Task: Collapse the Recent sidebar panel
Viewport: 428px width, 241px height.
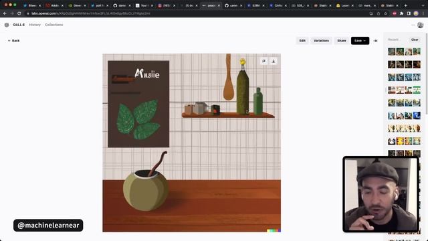Action: (x=375, y=41)
